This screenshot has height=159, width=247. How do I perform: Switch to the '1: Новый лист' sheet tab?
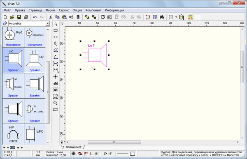coord(72,147)
